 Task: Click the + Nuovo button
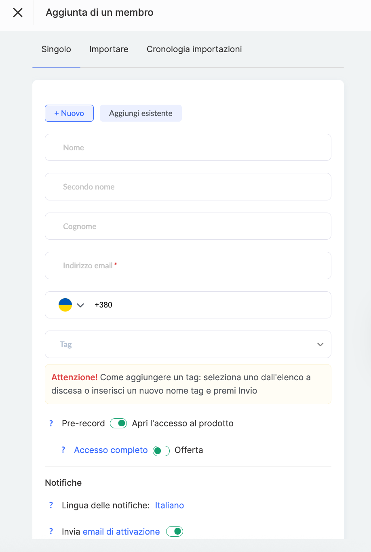(69, 113)
